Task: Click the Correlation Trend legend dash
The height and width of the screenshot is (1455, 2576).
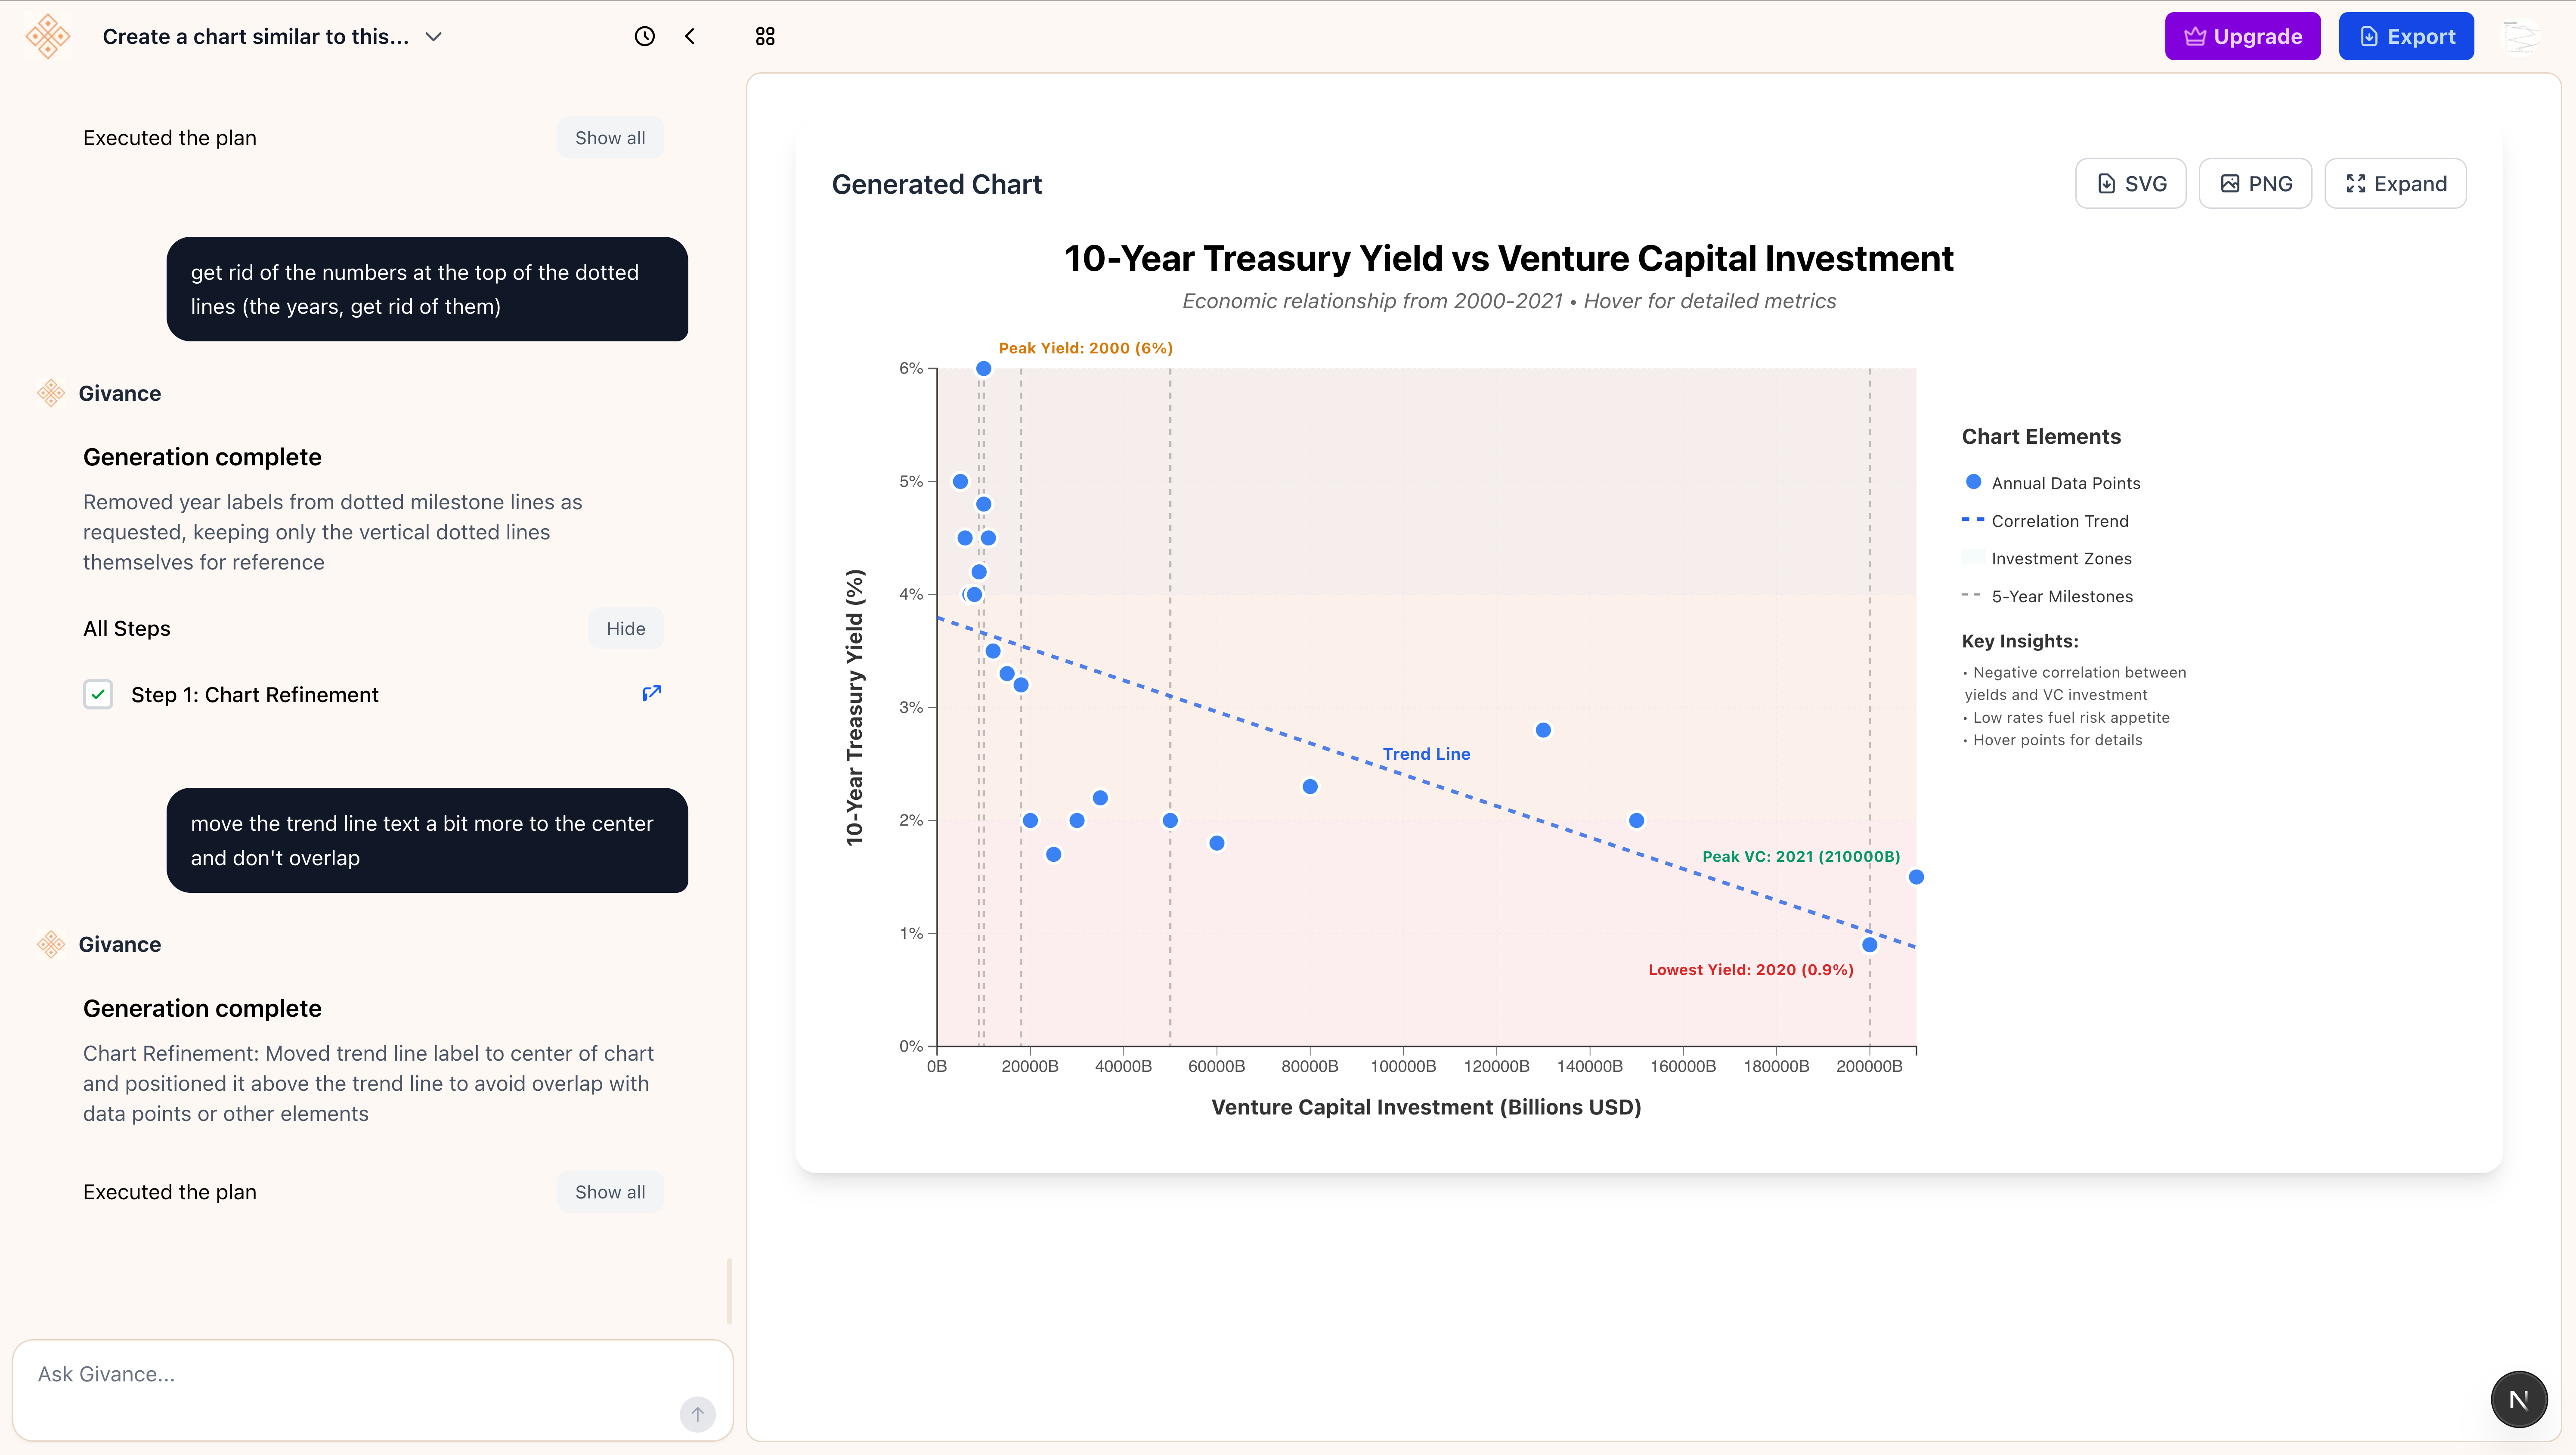Action: coord(1972,519)
